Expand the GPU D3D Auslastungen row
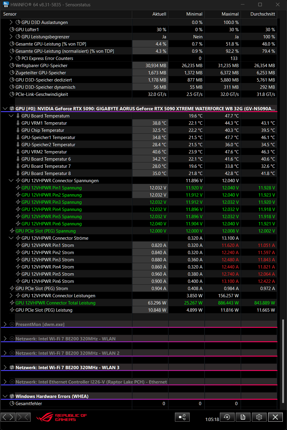 coord(11,22)
